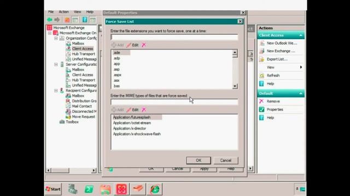
Task: Select Move Request tree item
Action: click(x=83, y=117)
